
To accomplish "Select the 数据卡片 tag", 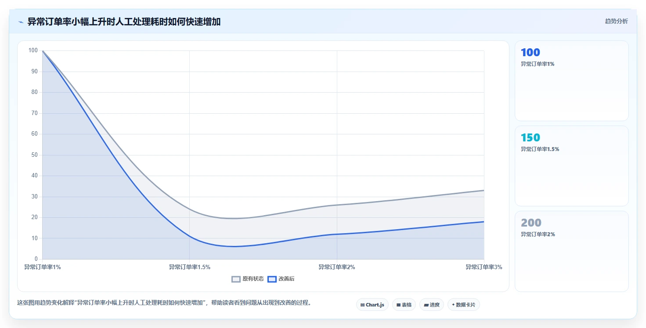I will pos(464,305).
